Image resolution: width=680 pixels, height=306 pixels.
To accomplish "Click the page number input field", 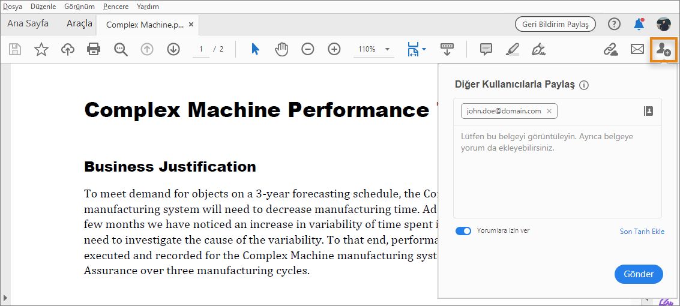I will point(201,49).
